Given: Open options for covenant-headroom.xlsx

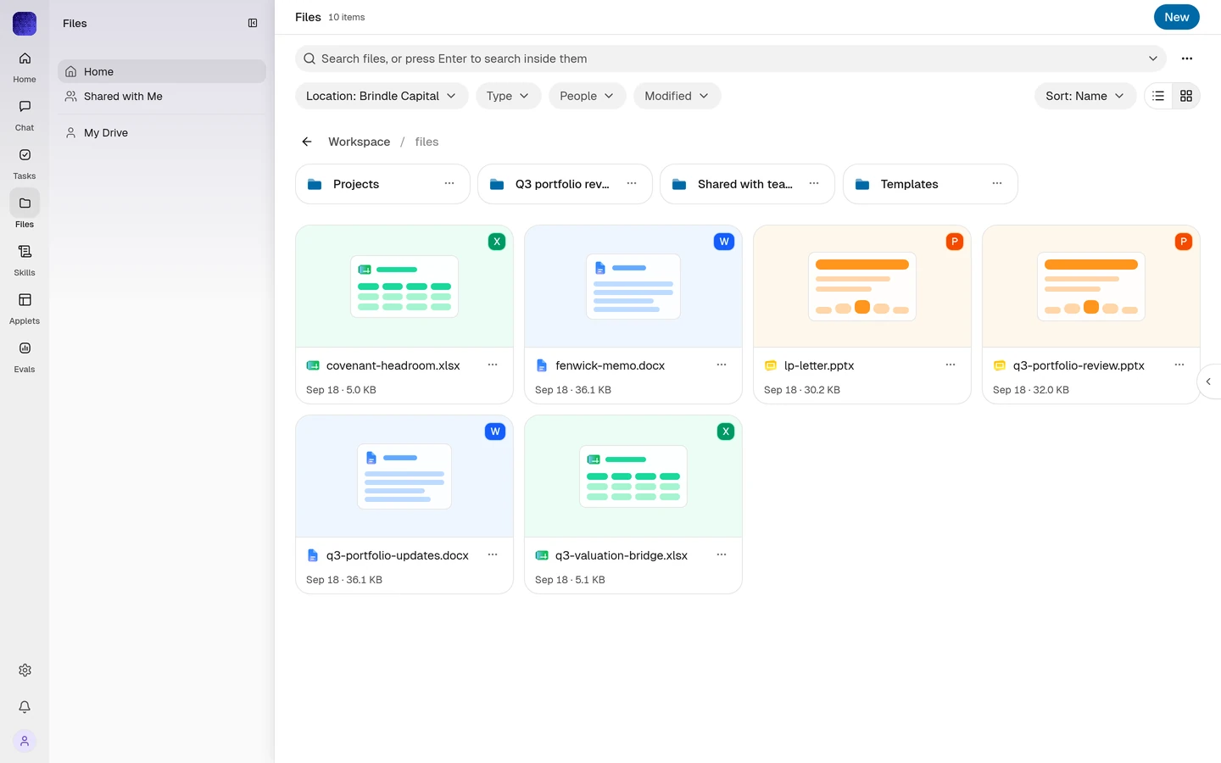Looking at the screenshot, I should click(493, 365).
